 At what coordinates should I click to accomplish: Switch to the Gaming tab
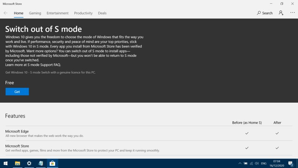[x=35, y=13]
